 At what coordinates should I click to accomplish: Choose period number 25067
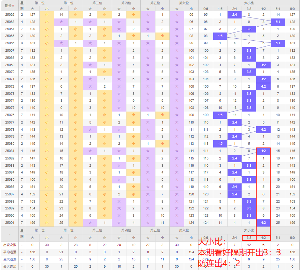(x=10, y=51)
